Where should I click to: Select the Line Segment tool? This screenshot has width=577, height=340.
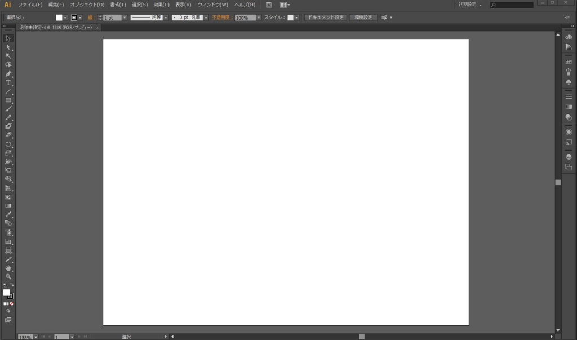[x=8, y=91]
